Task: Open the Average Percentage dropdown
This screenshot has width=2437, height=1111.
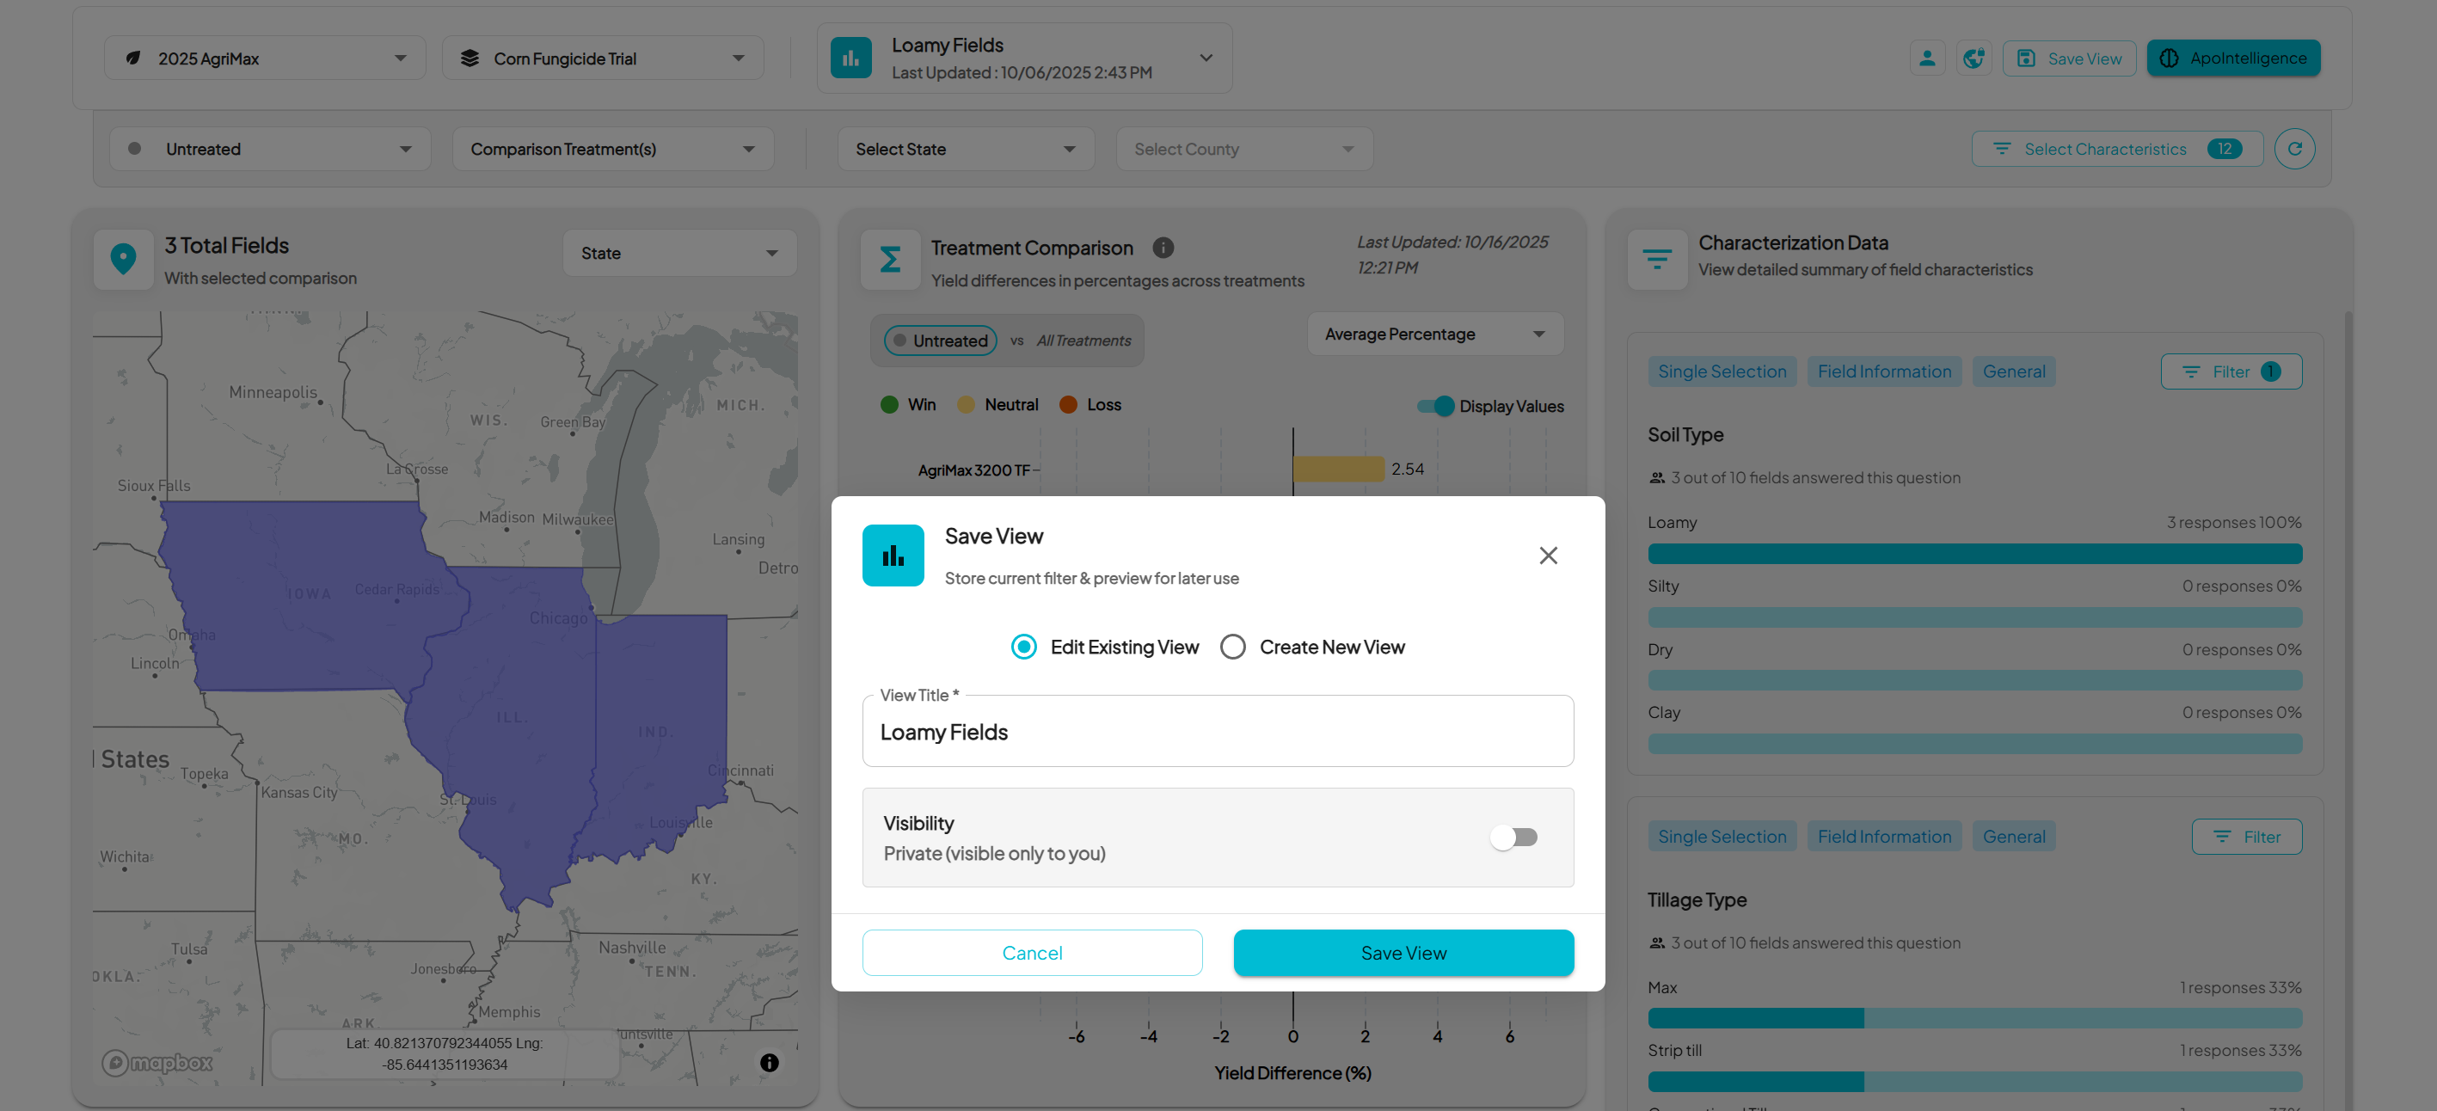Action: 1434,334
